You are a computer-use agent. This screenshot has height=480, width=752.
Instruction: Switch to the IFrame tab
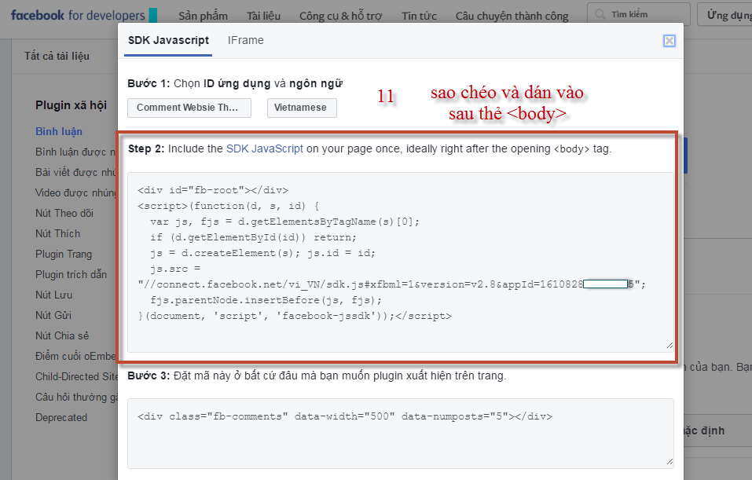pos(245,40)
